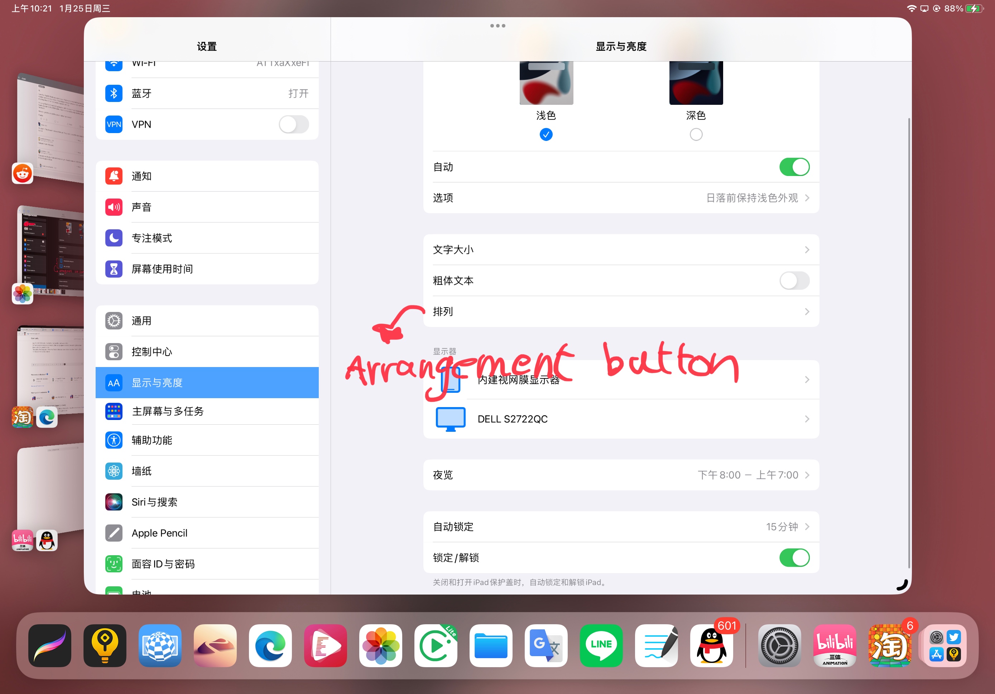Open the Files app in dock
This screenshot has width=995, height=694.
491,645
